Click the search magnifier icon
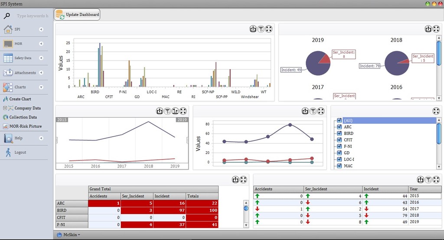Viewport: 444px width, 240px height. tap(7, 16)
